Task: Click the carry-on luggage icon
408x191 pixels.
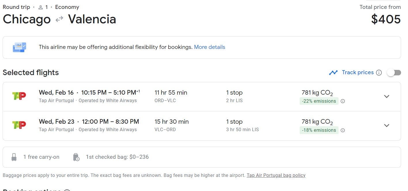Action: tap(14, 157)
